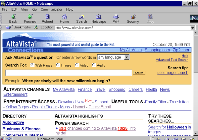Click the status bar security lock icon

coord(2,138)
